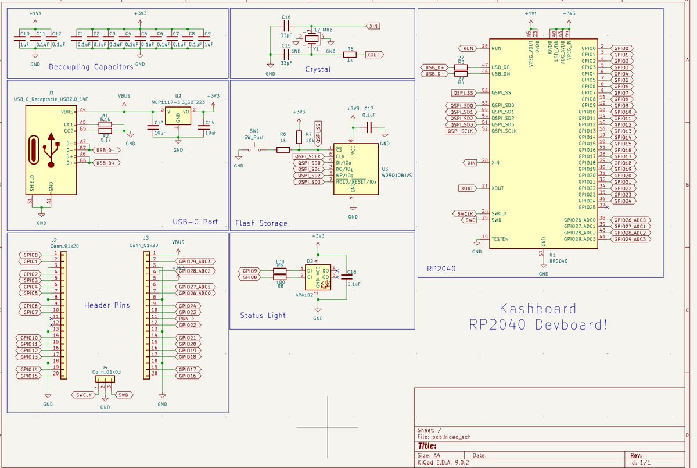This screenshot has width=697, height=468.
Task: Click the vertical QSPI_SS label near R7
Action: point(318,133)
